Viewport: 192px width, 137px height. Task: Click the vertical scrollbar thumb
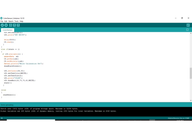[x=191, y=73]
